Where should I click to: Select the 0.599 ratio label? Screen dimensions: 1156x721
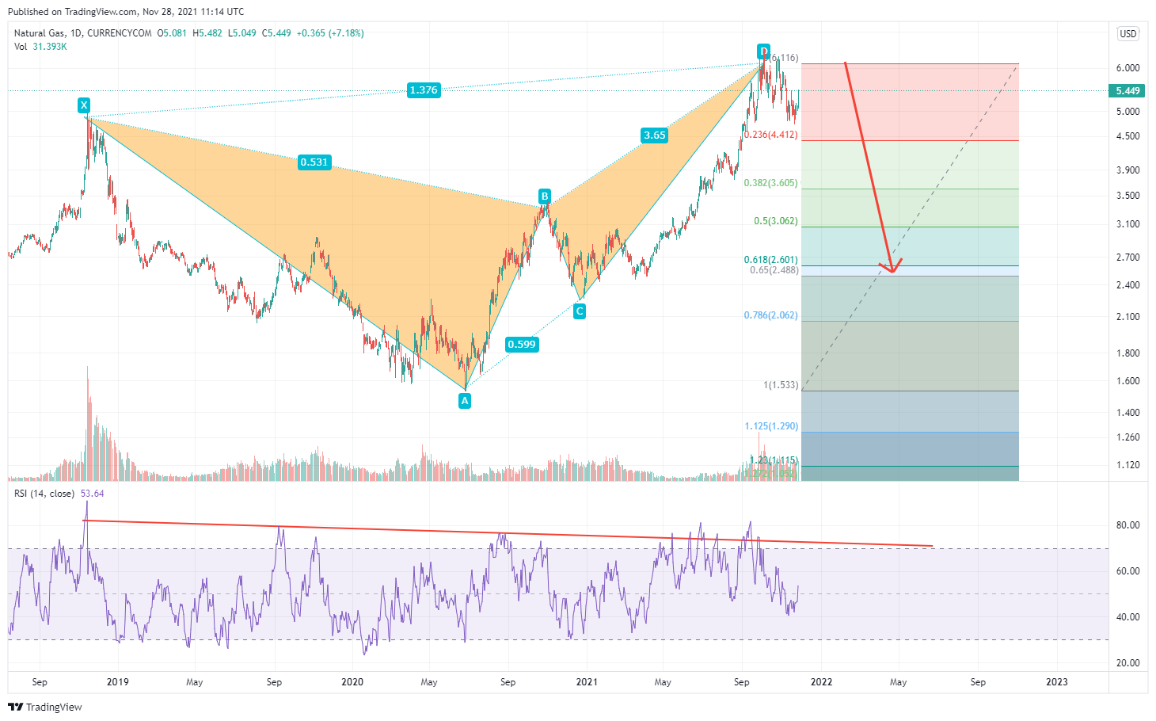[522, 345]
